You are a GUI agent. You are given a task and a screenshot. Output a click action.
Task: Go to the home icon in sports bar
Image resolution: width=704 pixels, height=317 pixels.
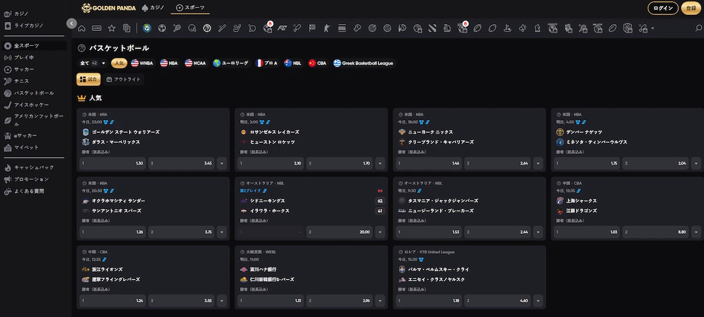coord(82,28)
